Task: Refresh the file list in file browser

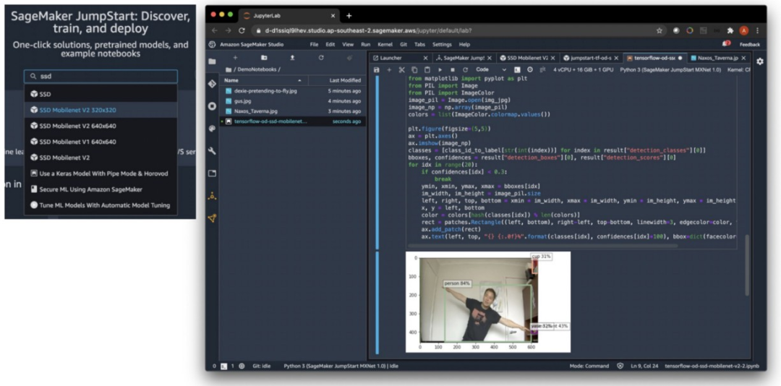Action: (x=321, y=58)
